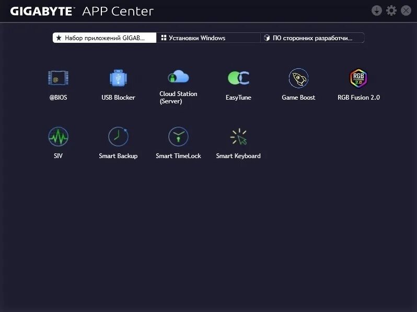Click the GIGABYTE logo in title bar

(42, 11)
